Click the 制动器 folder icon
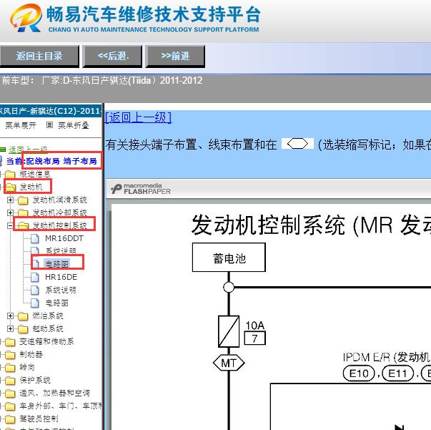This screenshot has height=430, width=431. click(x=10, y=355)
